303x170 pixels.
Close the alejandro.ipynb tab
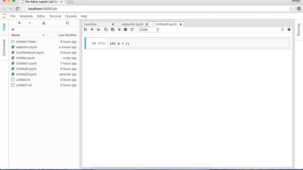click(x=147, y=24)
